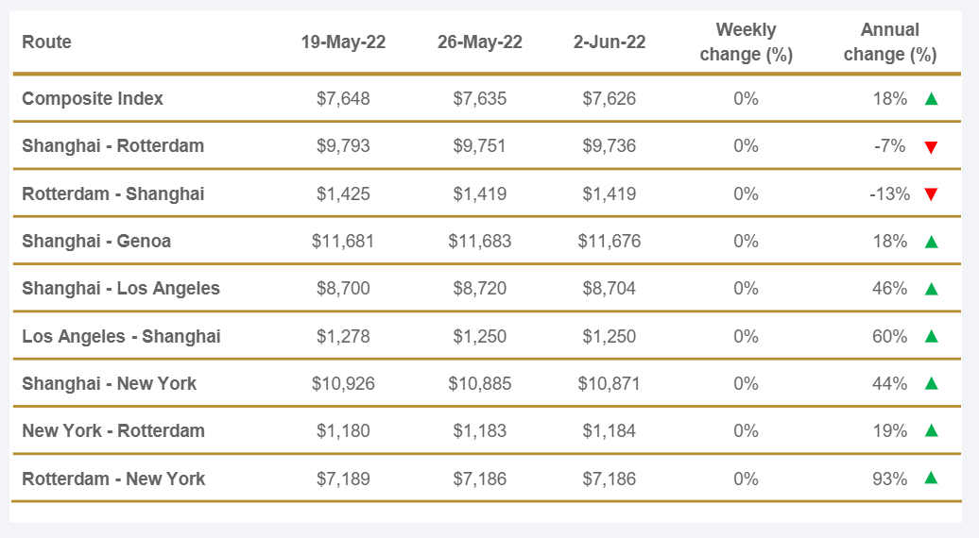Click the 26-May-22 column header
Viewport: 979px width, 538px height.
[x=480, y=42]
